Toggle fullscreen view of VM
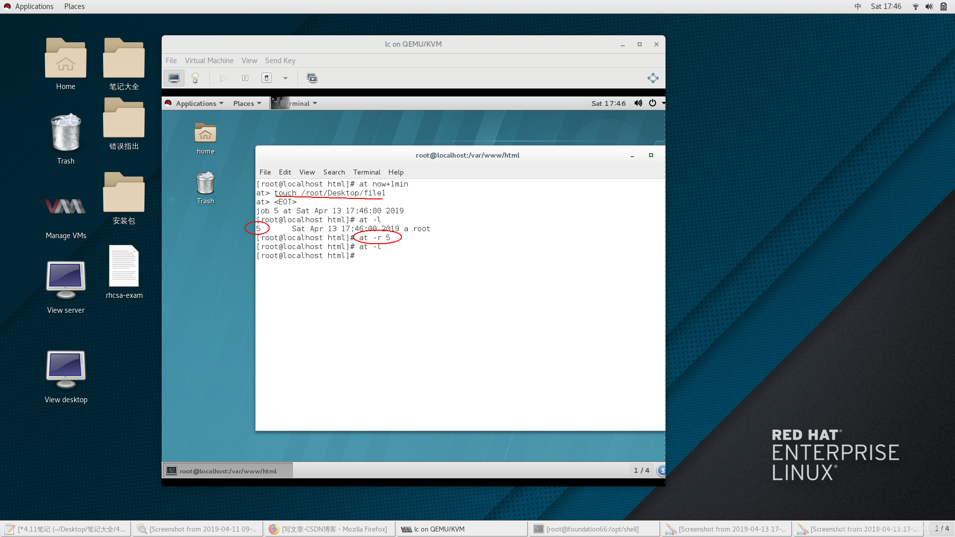The height and width of the screenshot is (537, 955). tap(653, 78)
